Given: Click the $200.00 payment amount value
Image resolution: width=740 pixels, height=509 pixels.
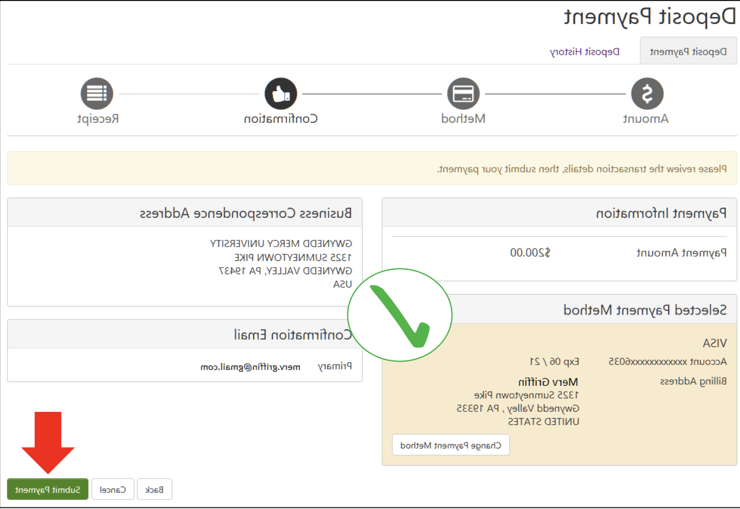Looking at the screenshot, I should [x=530, y=252].
